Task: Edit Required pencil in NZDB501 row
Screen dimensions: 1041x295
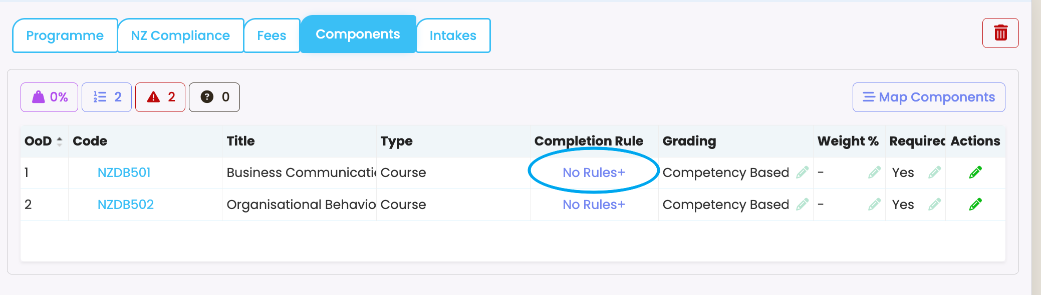Action: [x=934, y=172]
